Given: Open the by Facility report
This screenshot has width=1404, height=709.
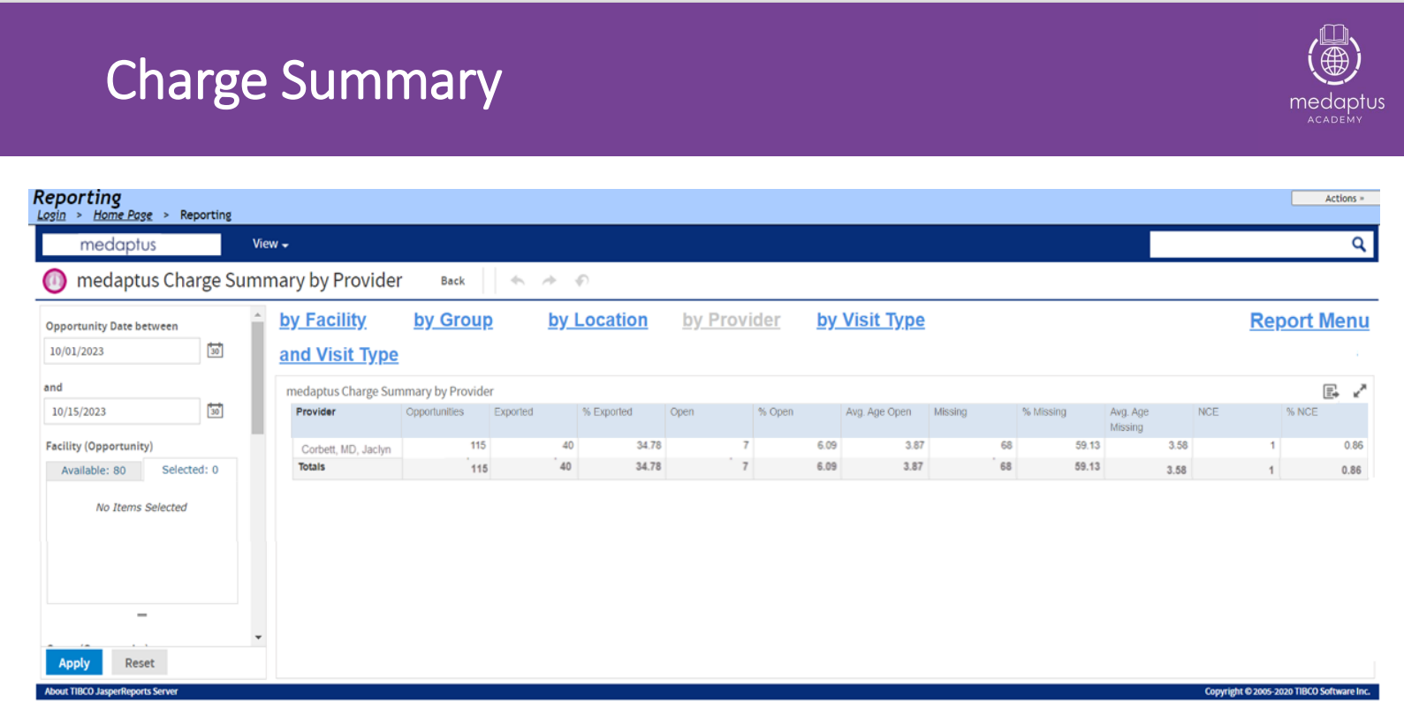Looking at the screenshot, I should 323,321.
